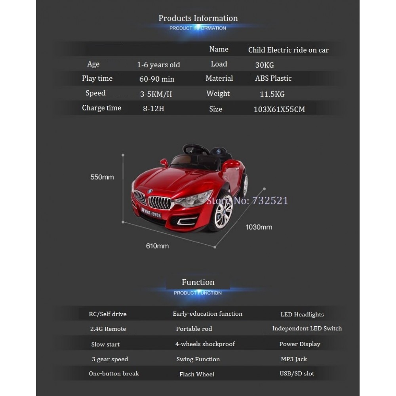Click the "610mm" width dimension
The image size is (396, 396).
point(157,246)
